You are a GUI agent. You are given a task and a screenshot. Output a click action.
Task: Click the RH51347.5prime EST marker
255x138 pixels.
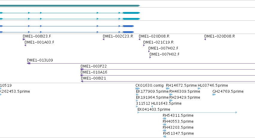(x=165, y=136)
